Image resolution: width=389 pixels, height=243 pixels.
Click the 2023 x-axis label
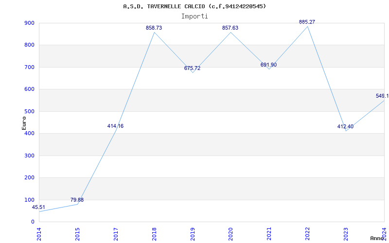(x=346, y=234)
